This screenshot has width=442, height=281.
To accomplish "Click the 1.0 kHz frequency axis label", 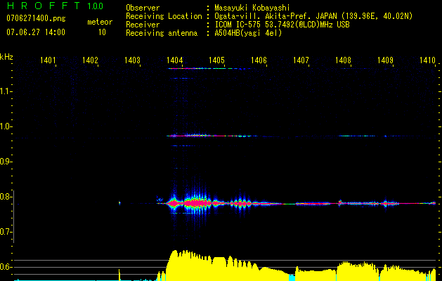I will point(6,126).
